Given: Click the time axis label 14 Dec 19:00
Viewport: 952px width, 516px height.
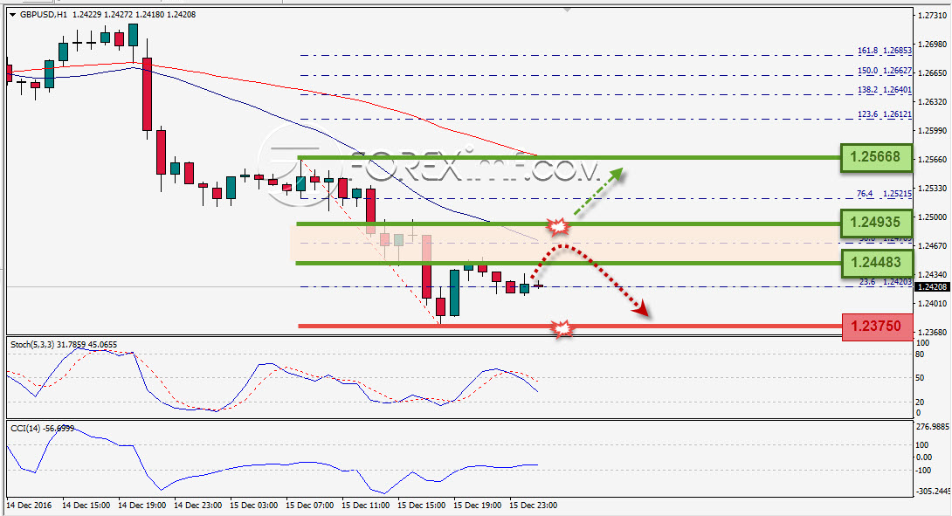Looking at the screenshot, I should (x=142, y=505).
